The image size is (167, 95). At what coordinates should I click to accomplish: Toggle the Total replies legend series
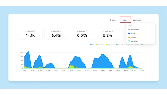120,45
